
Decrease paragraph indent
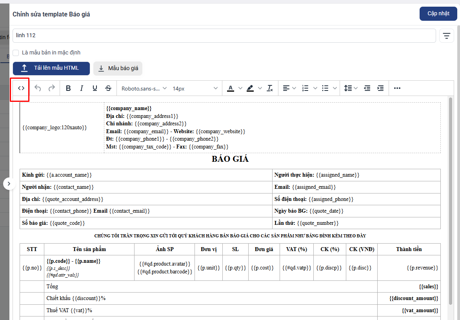(367, 89)
